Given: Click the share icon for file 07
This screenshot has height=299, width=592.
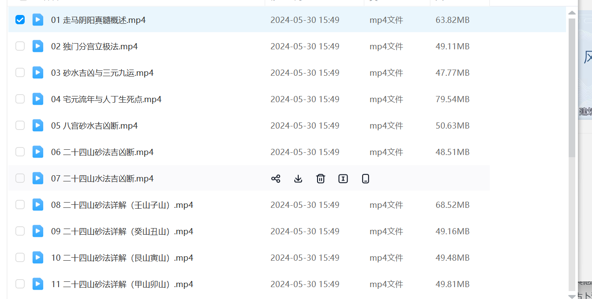Looking at the screenshot, I should 276,178.
